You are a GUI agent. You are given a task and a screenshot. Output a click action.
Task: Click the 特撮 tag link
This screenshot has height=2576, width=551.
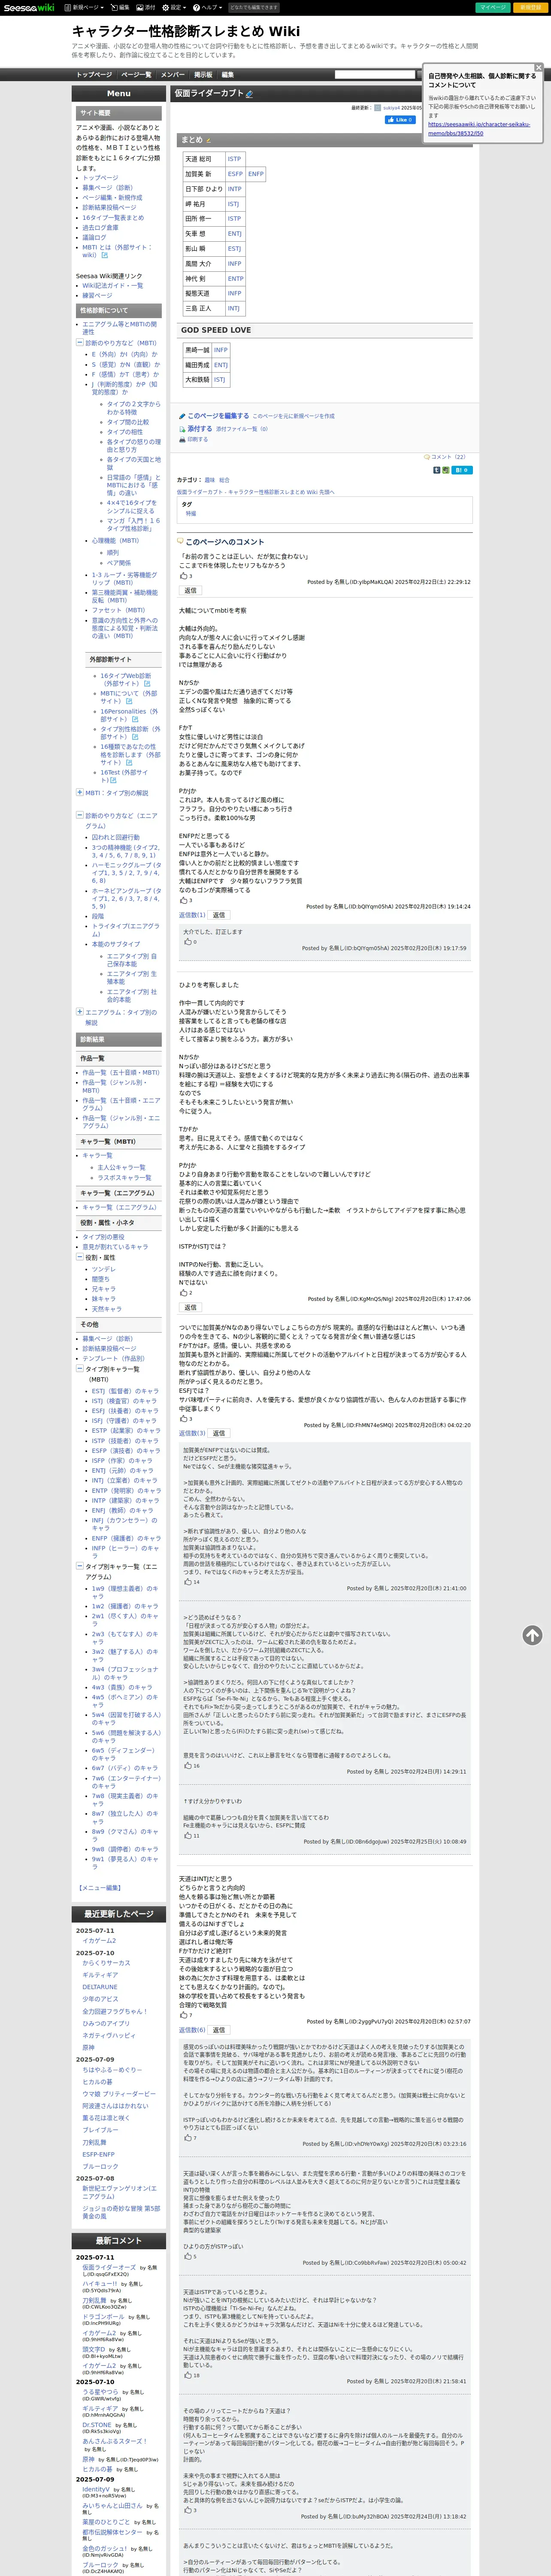tap(190, 514)
